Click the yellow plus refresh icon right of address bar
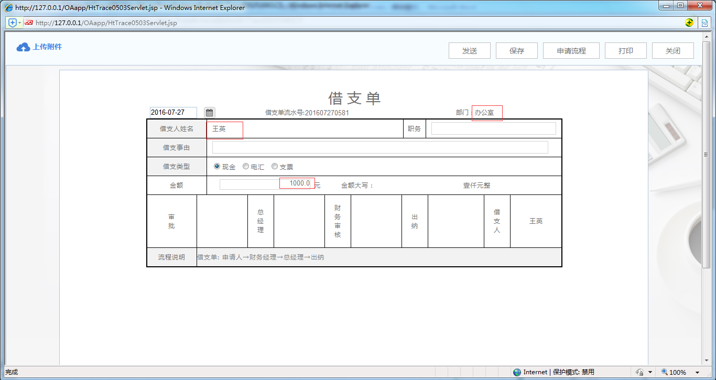This screenshot has height=380, width=716. (689, 23)
